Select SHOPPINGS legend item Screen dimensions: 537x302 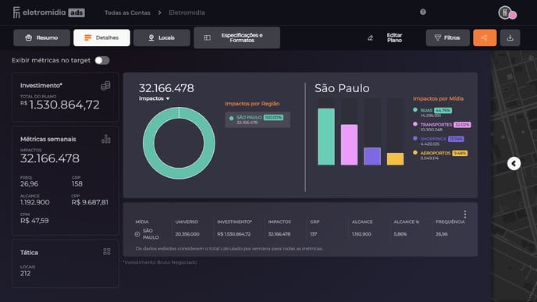(x=439, y=141)
